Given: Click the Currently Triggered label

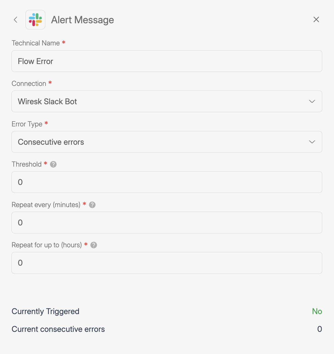Looking at the screenshot, I should (46, 311).
